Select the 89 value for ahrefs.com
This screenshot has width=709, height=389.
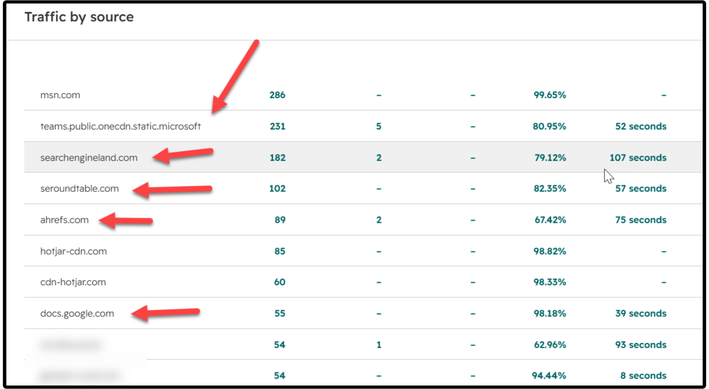tap(280, 220)
